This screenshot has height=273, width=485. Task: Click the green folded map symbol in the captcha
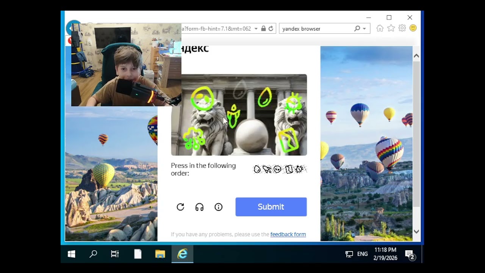pos(288,140)
